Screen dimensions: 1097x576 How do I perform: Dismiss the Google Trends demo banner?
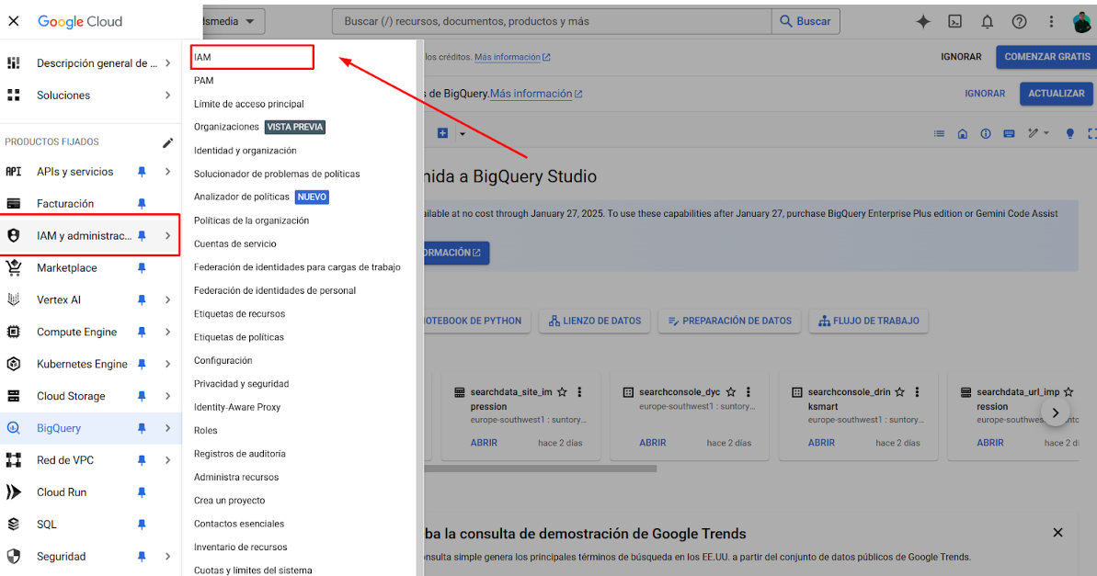tap(1057, 533)
